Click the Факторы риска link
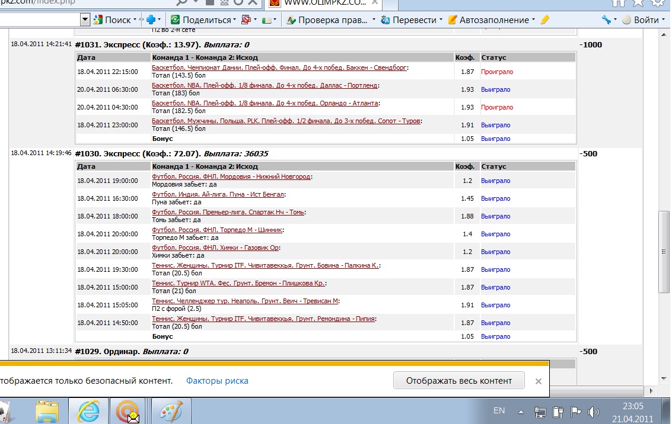This screenshot has width=672, height=424. (217, 381)
